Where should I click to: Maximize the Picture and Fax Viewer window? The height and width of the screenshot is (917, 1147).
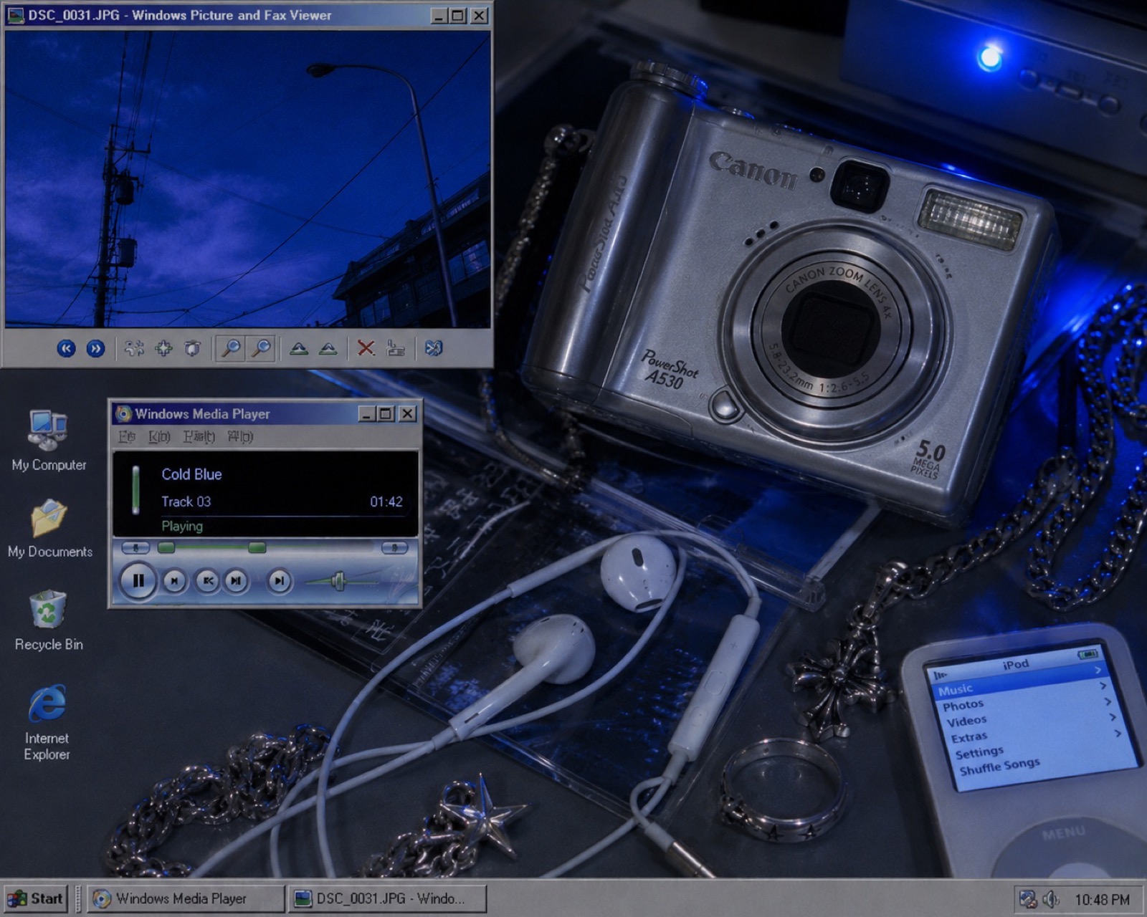coord(458,15)
